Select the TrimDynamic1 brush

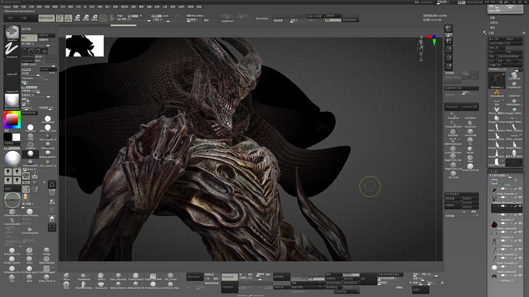[x=136, y=276]
